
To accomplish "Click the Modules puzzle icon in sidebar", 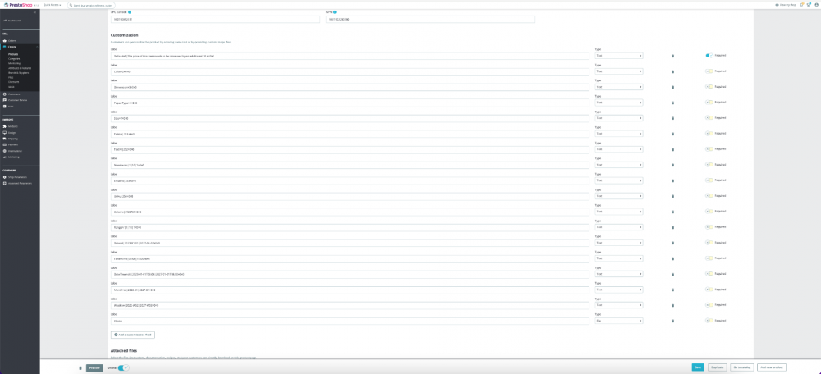I will click(5, 126).
